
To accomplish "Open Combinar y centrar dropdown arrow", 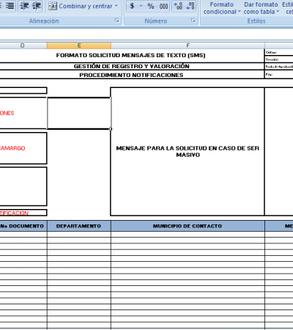I will pyautogui.click(x=116, y=6).
